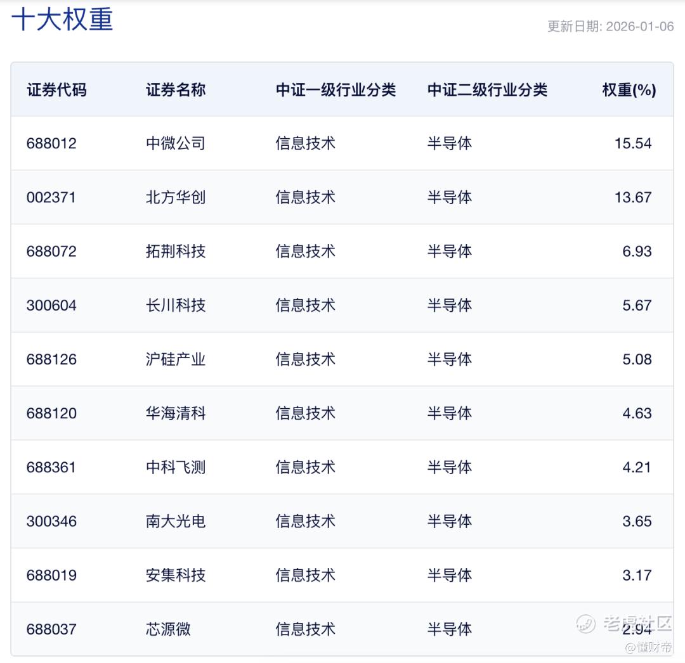
Task: Click weight value 5.08
Action: (637, 359)
